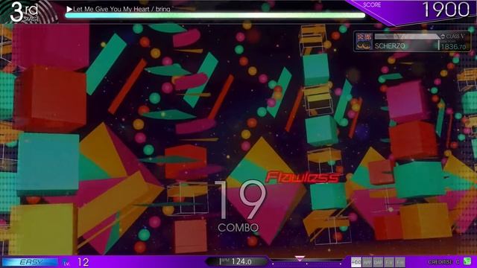This screenshot has width=477, height=268.
Task: Click the SCHERZO player avatar image
Action: 364,42
